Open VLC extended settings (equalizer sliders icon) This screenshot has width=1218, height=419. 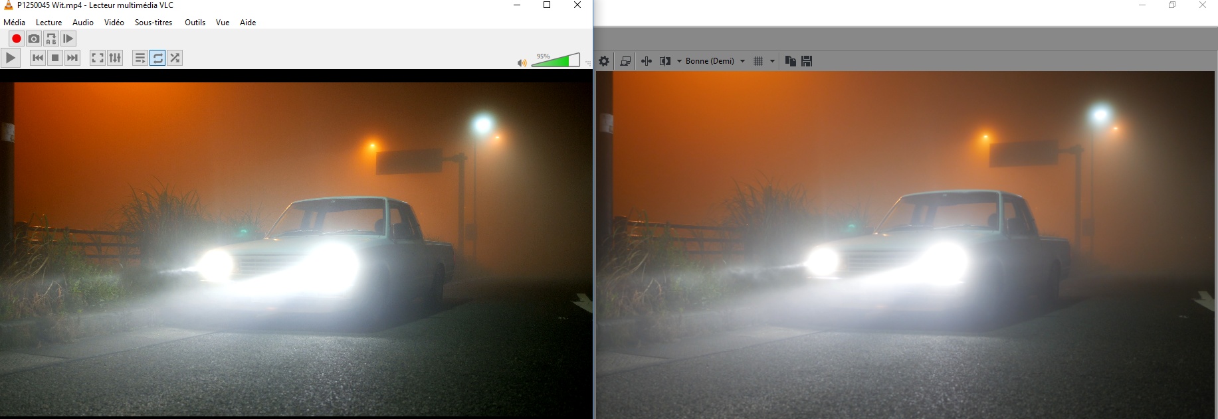click(115, 58)
